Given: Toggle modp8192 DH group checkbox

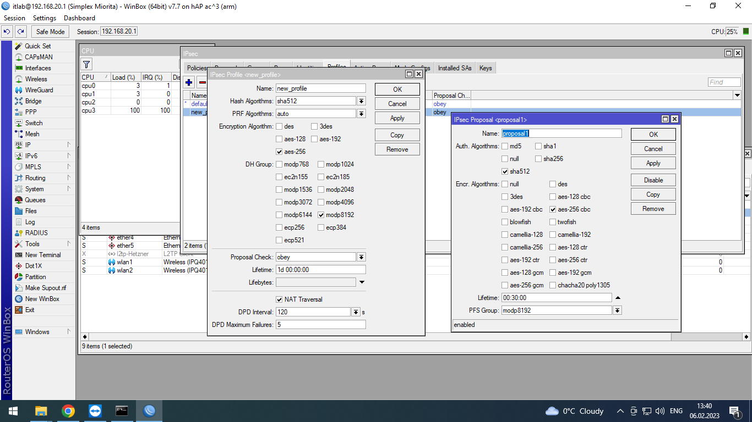Looking at the screenshot, I should coord(321,215).
